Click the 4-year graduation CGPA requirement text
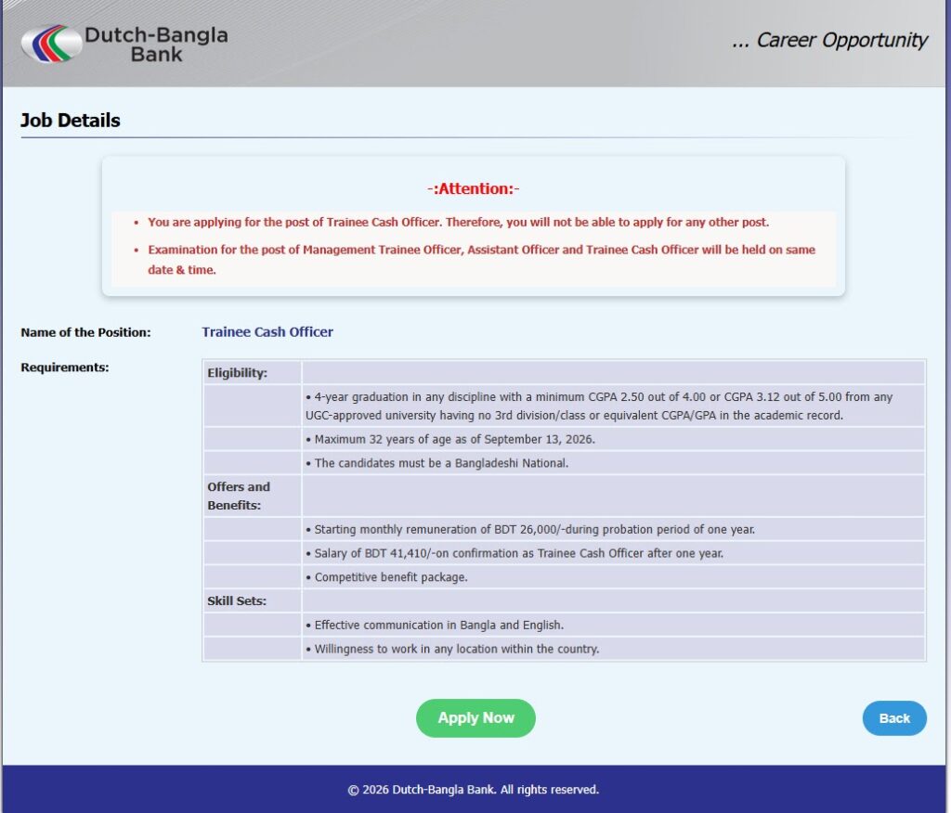 coord(599,406)
